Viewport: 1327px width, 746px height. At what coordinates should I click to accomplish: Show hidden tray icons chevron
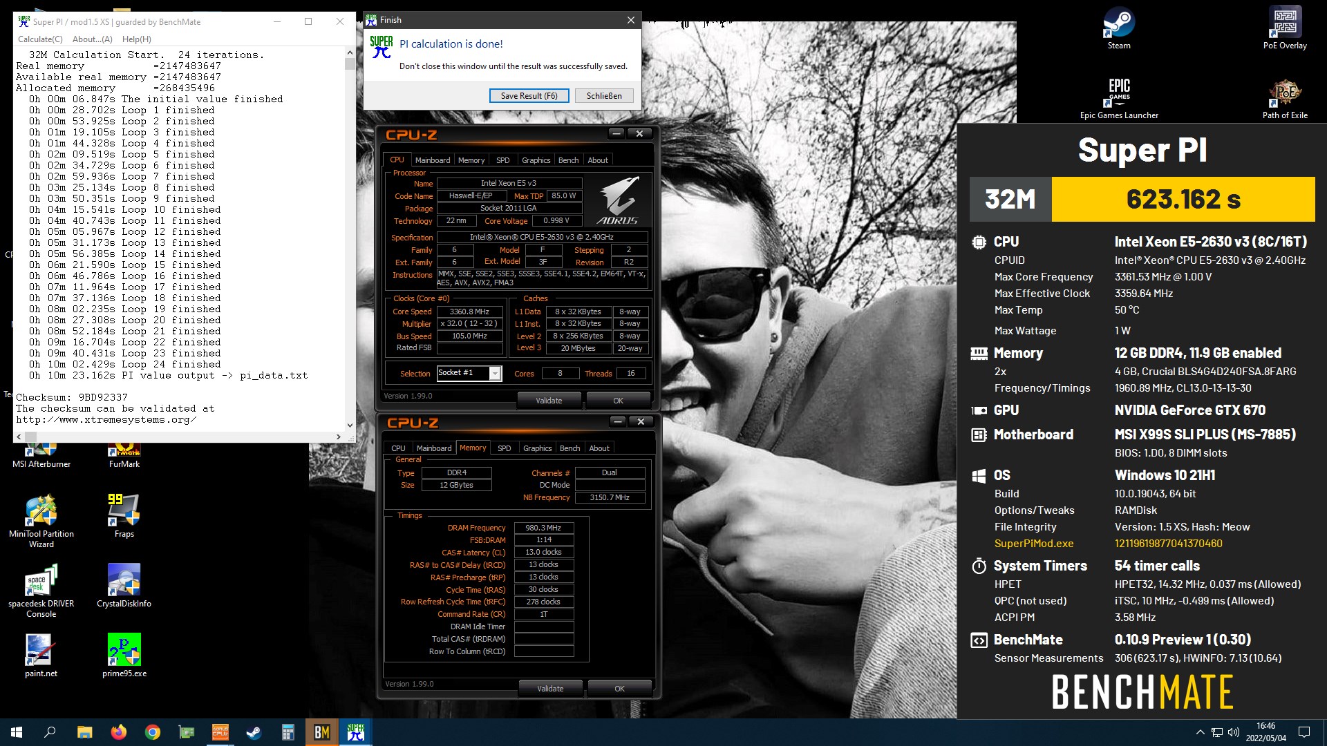[1200, 732]
